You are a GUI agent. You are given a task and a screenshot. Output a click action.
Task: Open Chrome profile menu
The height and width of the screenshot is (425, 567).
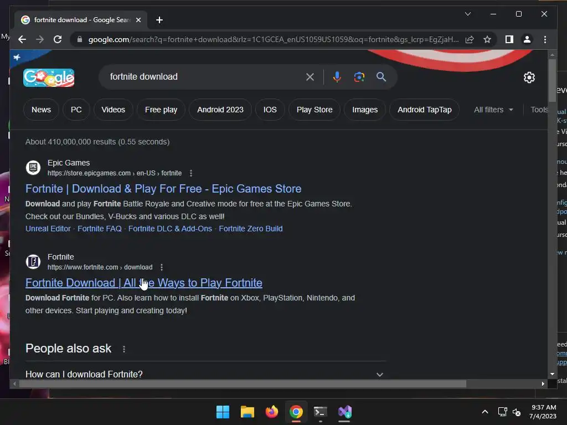(x=527, y=39)
